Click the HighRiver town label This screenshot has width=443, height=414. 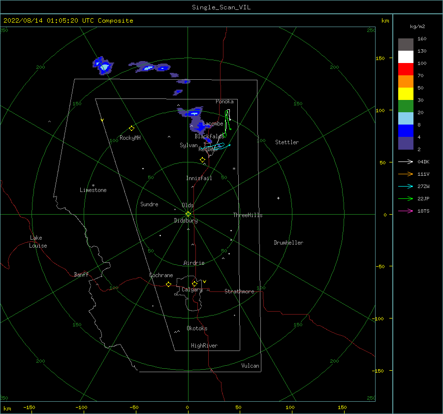pos(204,346)
